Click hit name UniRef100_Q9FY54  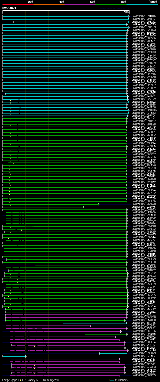tap(143, 116)
